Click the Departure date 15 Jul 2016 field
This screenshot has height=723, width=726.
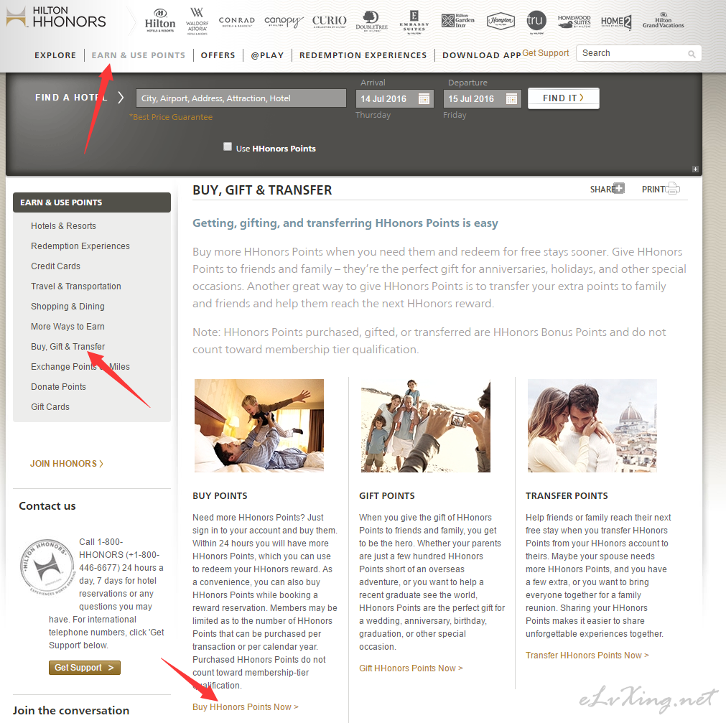tap(482, 98)
